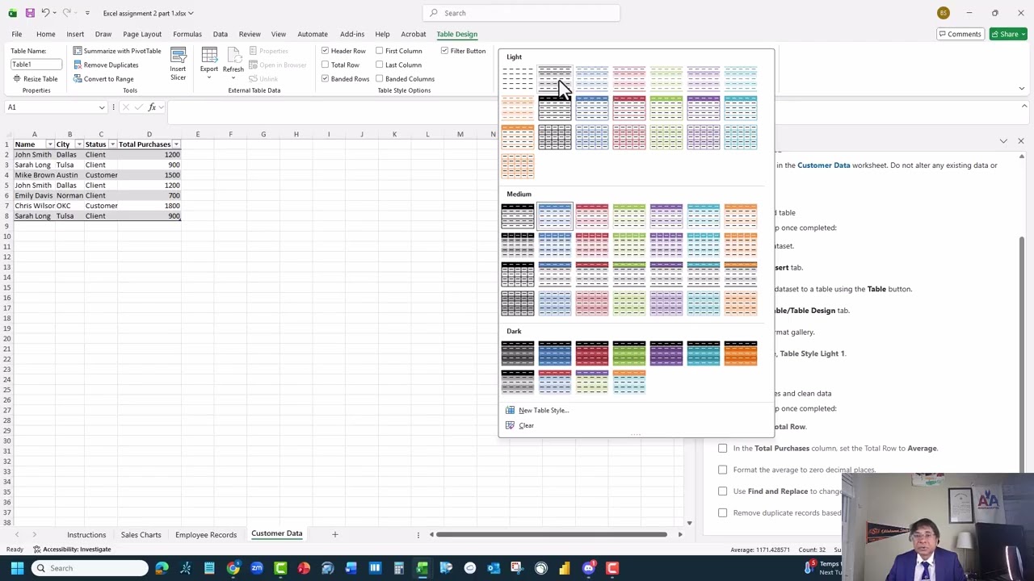The width and height of the screenshot is (1034, 581).
Task: Click the Save icon in the title bar
Action: [x=30, y=13]
